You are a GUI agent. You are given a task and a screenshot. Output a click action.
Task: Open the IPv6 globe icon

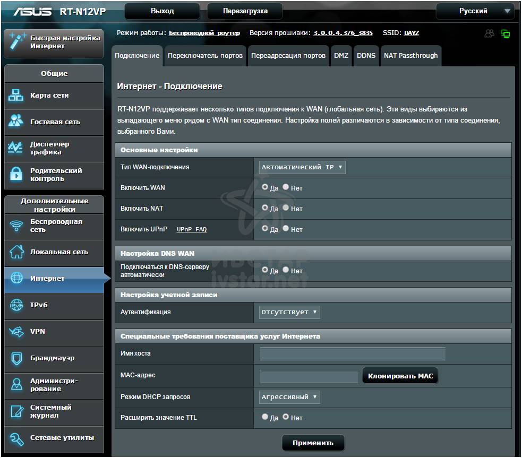16,305
